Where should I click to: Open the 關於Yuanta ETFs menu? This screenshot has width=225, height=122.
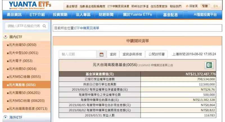tap(137, 15)
